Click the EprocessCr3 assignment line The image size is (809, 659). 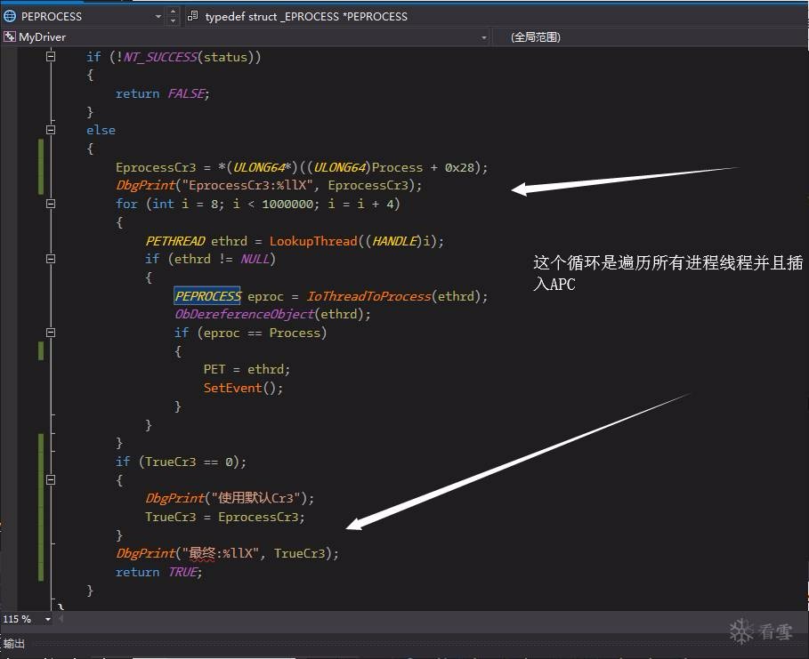(302, 167)
